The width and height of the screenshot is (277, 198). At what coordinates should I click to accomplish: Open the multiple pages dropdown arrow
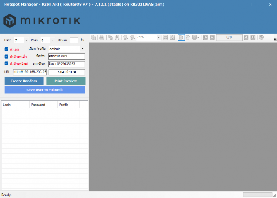198,37
